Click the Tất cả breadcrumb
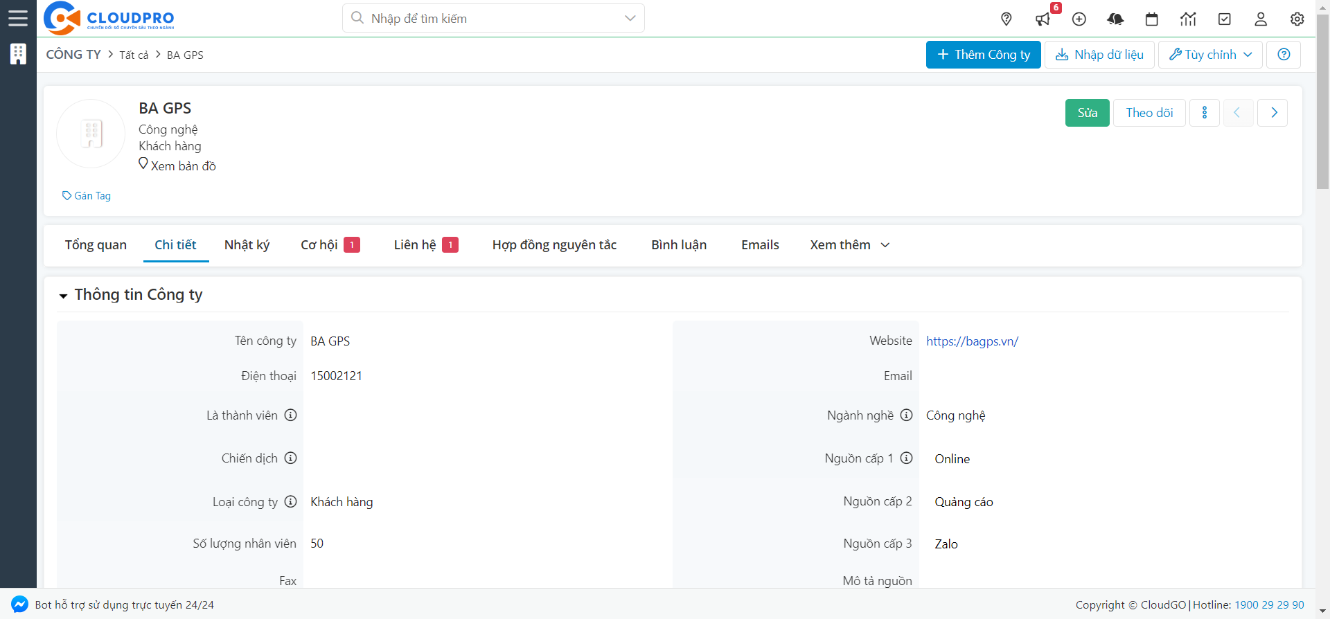This screenshot has width=1330, height=619. click(134, 55)
